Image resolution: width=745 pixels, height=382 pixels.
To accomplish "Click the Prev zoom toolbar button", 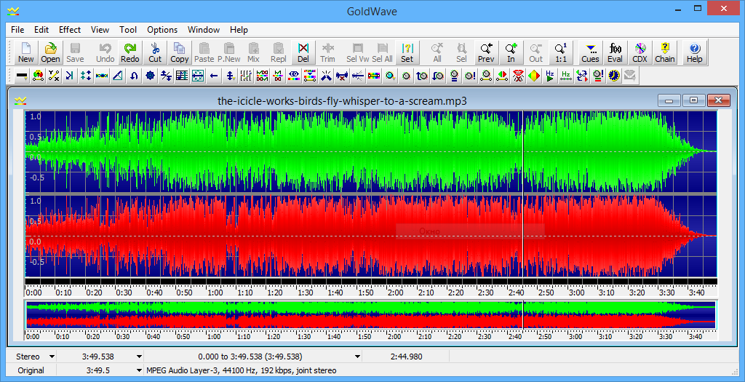I will click(486, 52).
